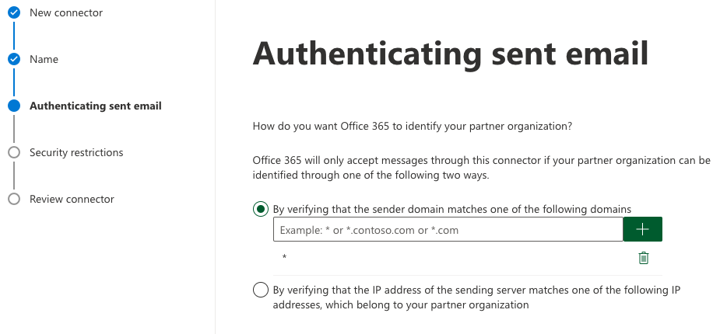
Task: Click the Security restrictions step circle
Action: tap(14, 152)
